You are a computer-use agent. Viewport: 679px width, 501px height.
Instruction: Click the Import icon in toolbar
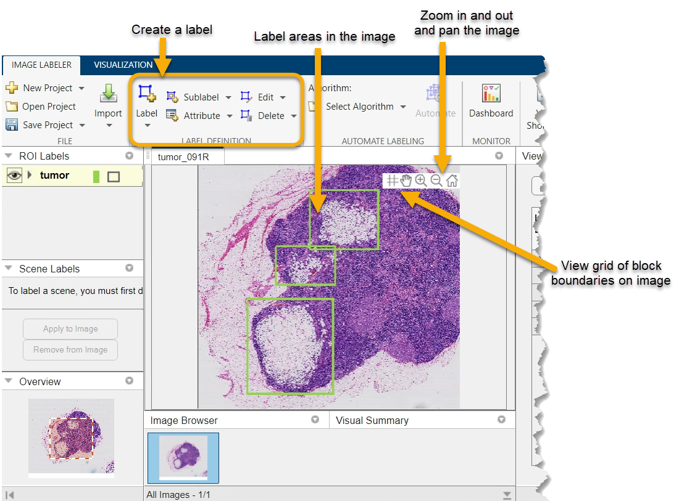pos(108,94)
